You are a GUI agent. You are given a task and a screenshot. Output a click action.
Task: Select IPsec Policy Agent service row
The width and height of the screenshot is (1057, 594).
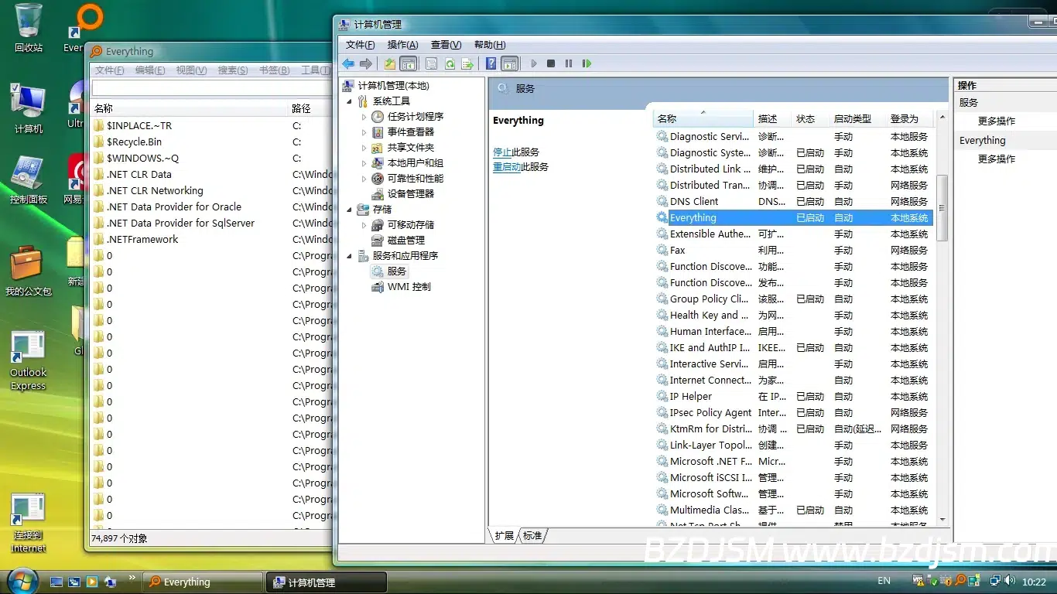pyautogui.click(x=794, y=413)
